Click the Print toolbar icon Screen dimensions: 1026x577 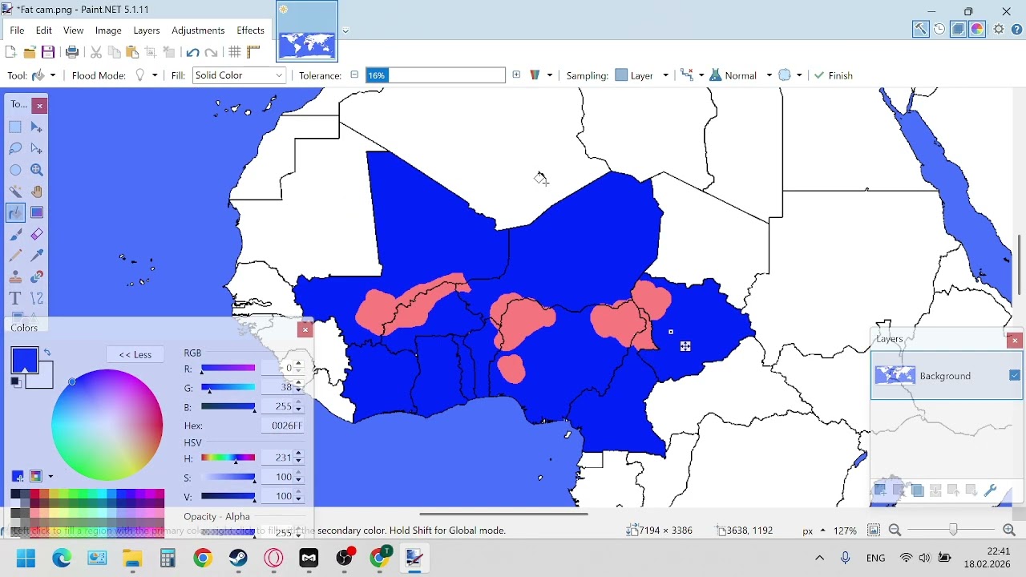click(72, 52)
